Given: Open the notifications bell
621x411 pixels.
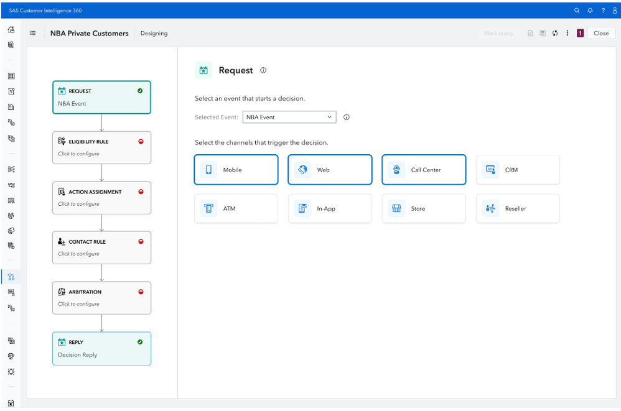Looking at the screenshot, I should click(590, 11).
